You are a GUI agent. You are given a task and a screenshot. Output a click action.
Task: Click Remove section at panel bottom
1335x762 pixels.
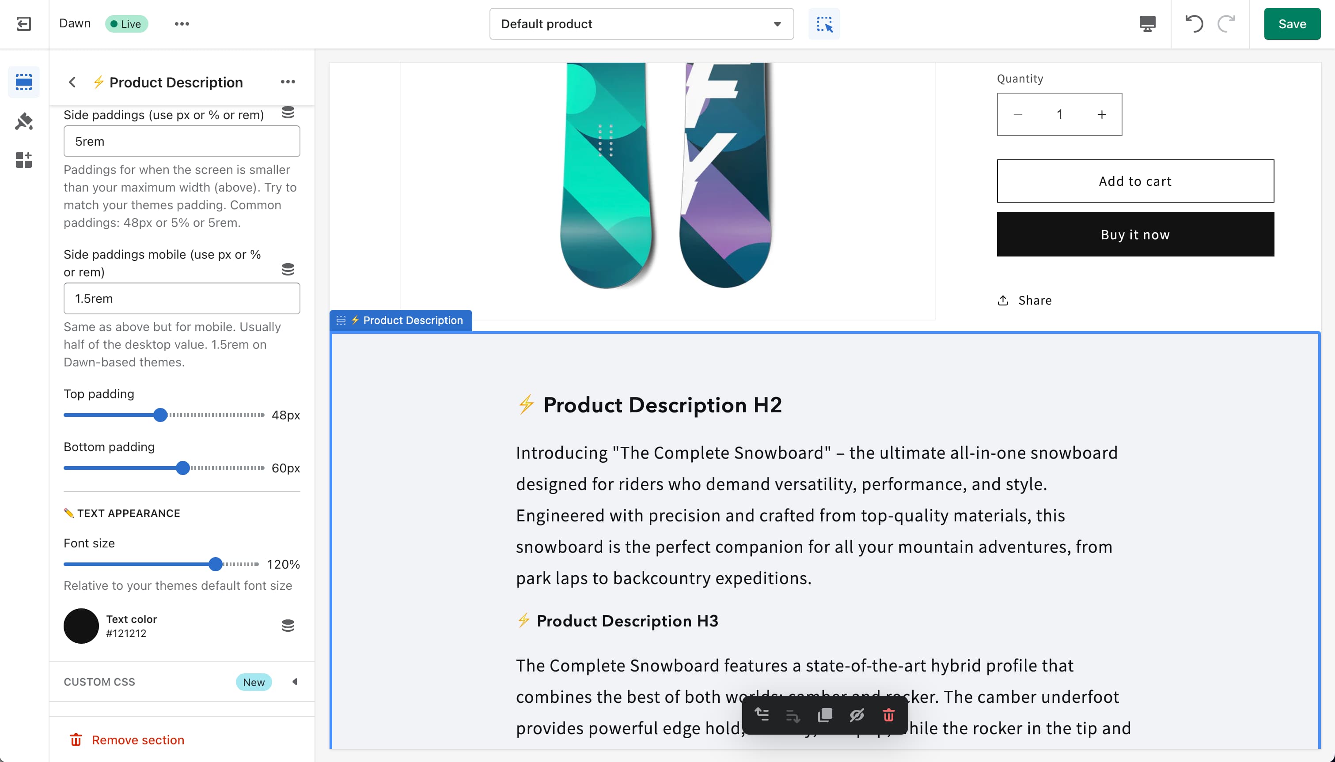[128, 739]
